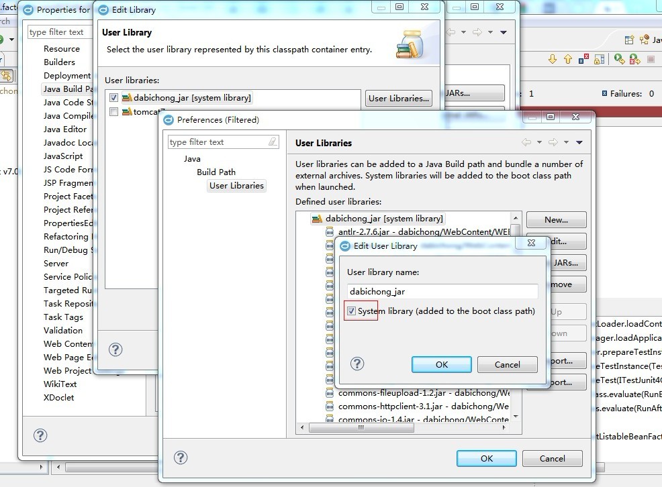
Task: Select XDoclet in Properties tree
Action: coord(58,397)
